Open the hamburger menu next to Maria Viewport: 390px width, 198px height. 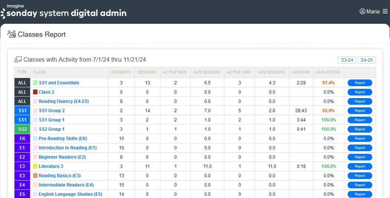point(385,12)
